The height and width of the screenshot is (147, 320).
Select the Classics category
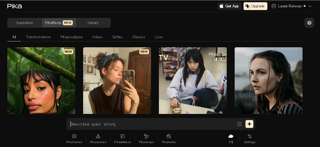click(138, 37)
